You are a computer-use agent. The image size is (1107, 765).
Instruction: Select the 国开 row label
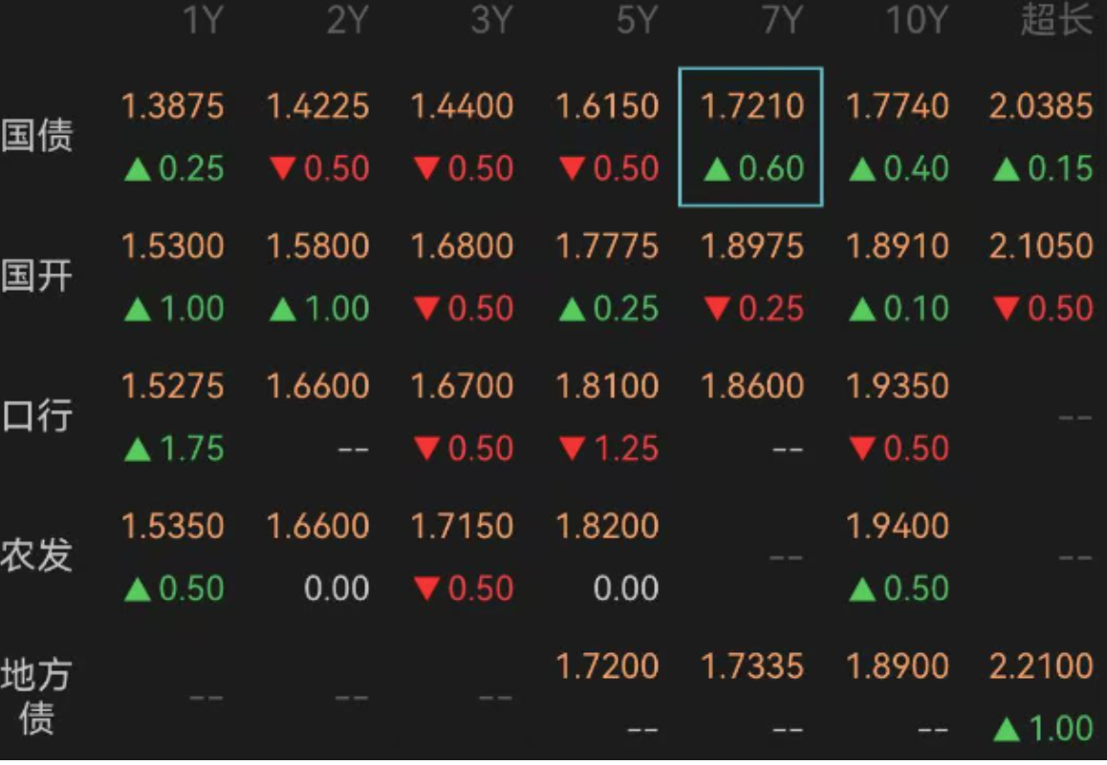click(x=36, y=276)
